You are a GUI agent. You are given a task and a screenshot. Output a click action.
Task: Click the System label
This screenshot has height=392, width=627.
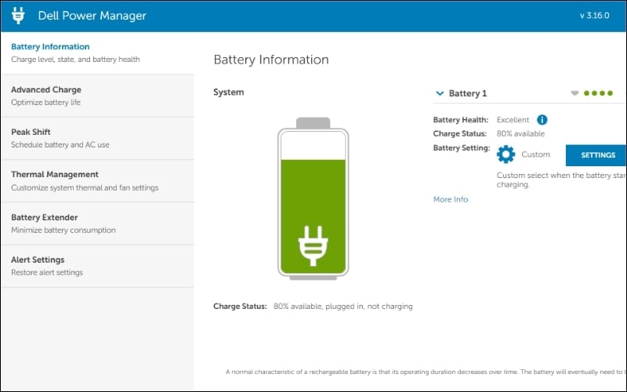point(228,93)
